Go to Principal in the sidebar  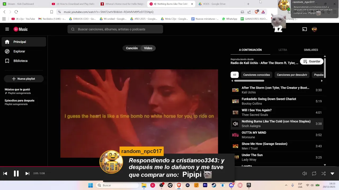pos(24,42)
